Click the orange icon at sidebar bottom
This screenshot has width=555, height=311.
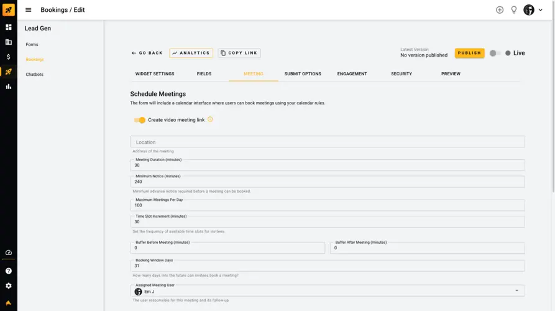[x=9, y=303]
